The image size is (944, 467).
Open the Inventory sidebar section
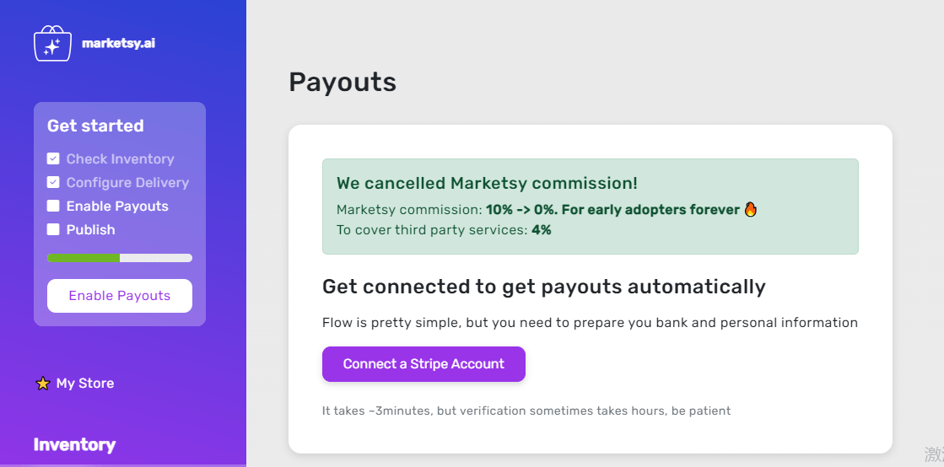(74, 445)
